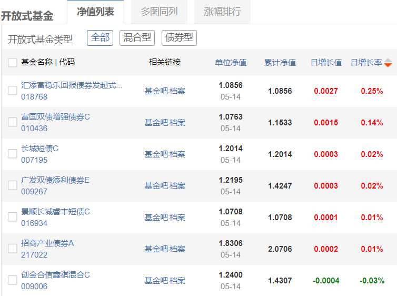
Task: Open fund code 018768 link
Action: tap(34, 97)
